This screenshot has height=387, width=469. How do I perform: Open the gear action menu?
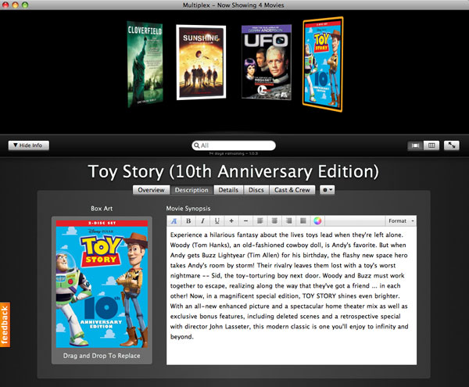[327, 190]
